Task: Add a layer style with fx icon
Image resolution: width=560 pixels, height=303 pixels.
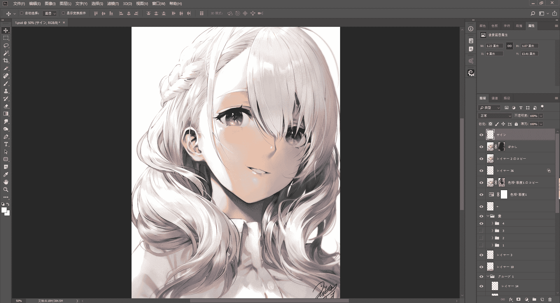Action: coord(511,300)
